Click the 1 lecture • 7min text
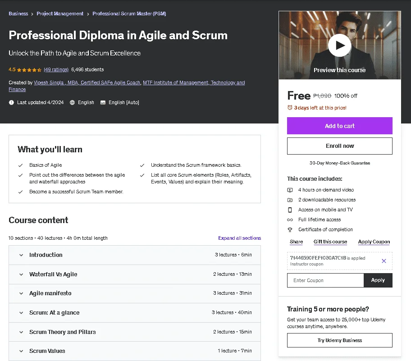411x361 pixels. (x=235, y=351)
